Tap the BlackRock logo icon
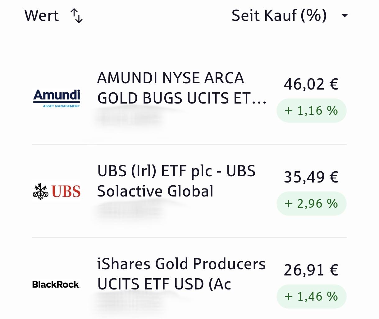 click(56, 284)
